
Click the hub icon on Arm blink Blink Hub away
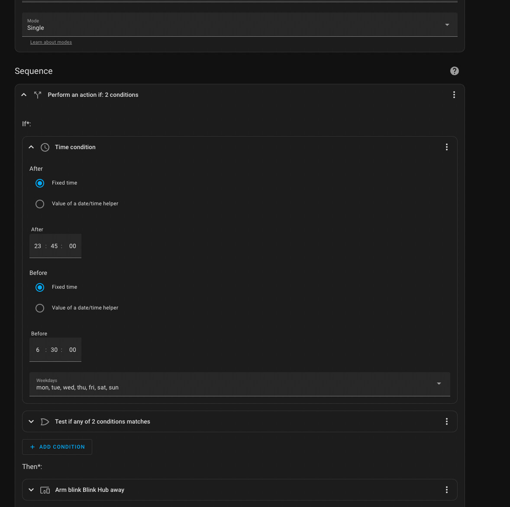tap(45, 490)
